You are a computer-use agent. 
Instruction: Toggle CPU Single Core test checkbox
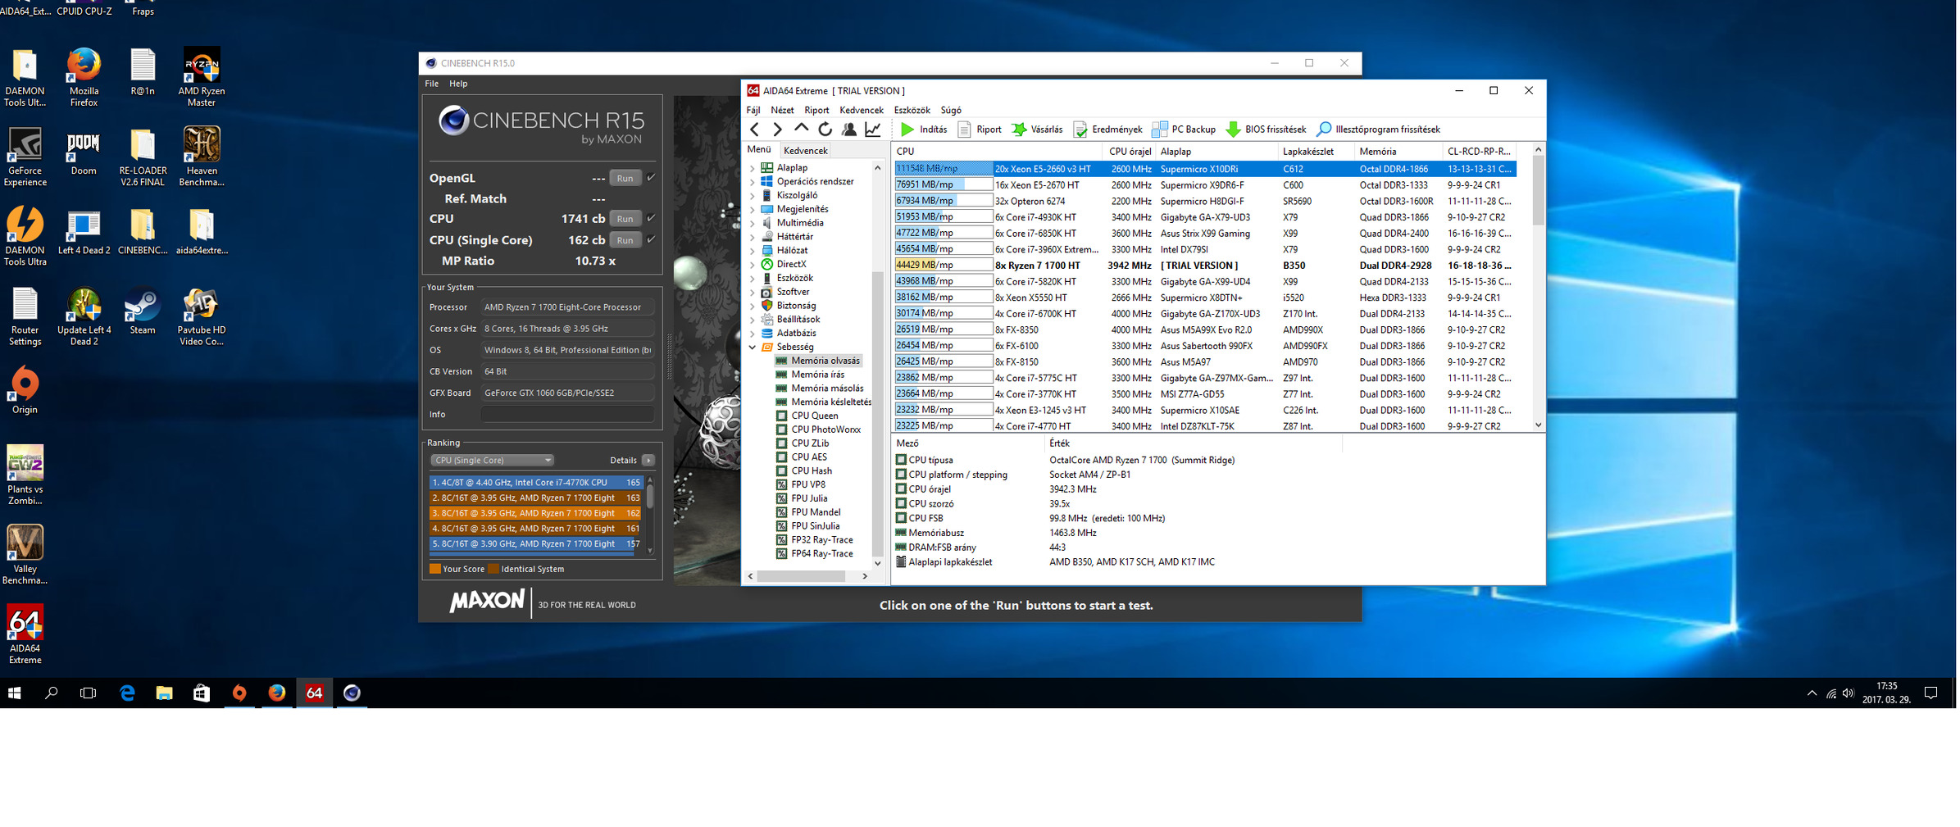coord(652,240)
